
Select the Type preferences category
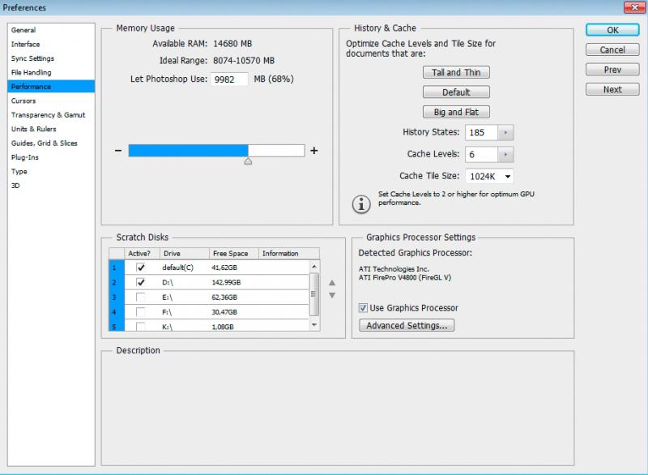click(51, 172)
